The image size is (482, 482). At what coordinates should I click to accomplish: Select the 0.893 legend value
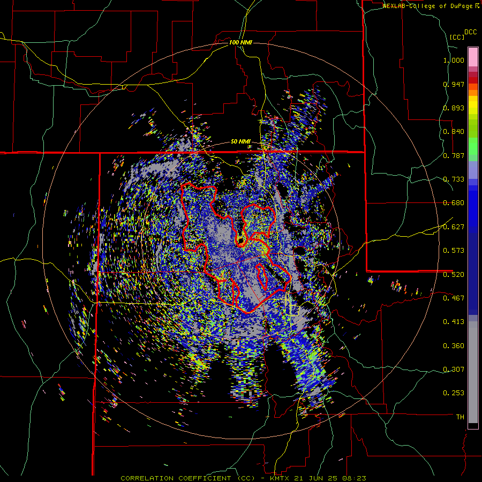pos(454,108)
